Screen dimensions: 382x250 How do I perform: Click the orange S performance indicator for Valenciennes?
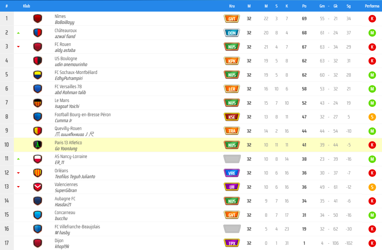click(372, 187)
